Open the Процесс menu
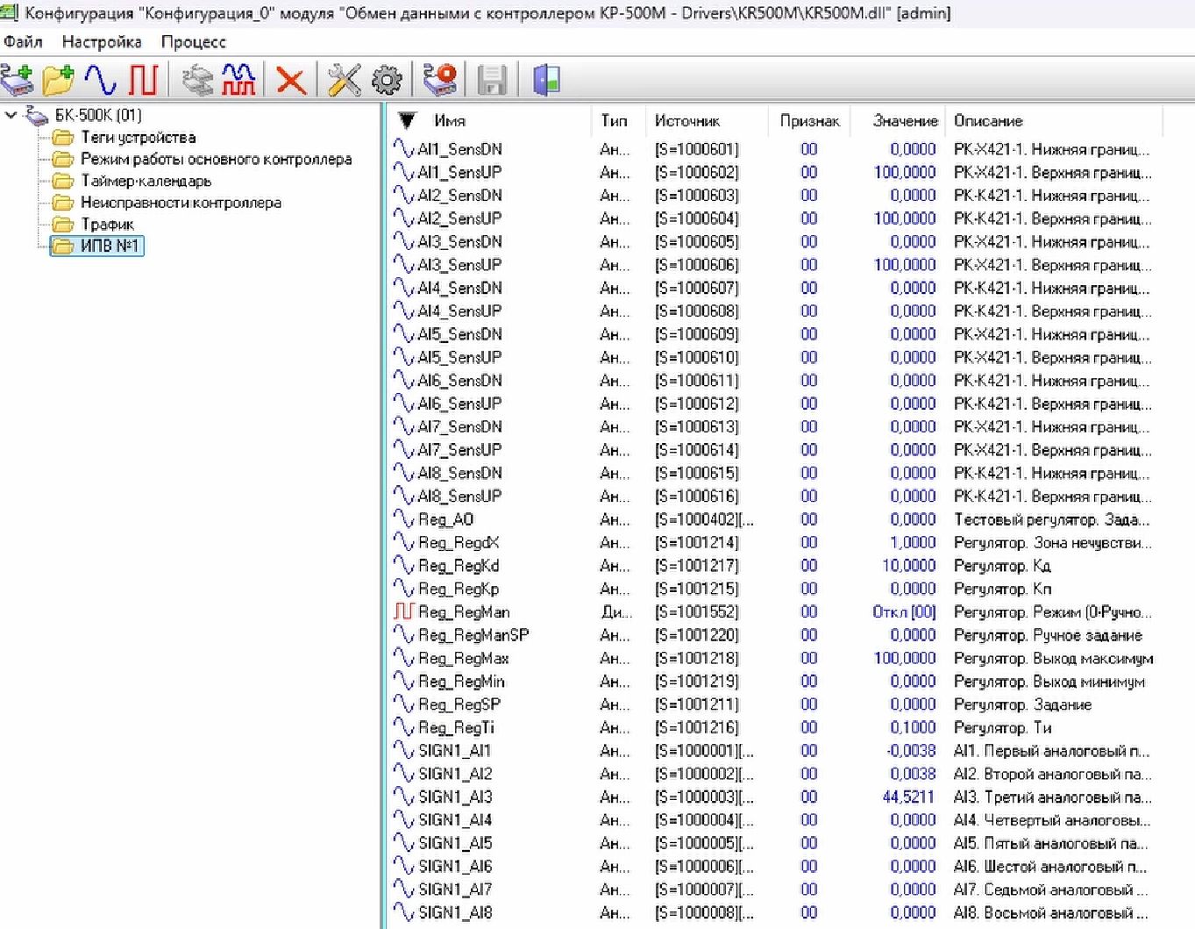Screen dimensions: 1195x929 193,42
